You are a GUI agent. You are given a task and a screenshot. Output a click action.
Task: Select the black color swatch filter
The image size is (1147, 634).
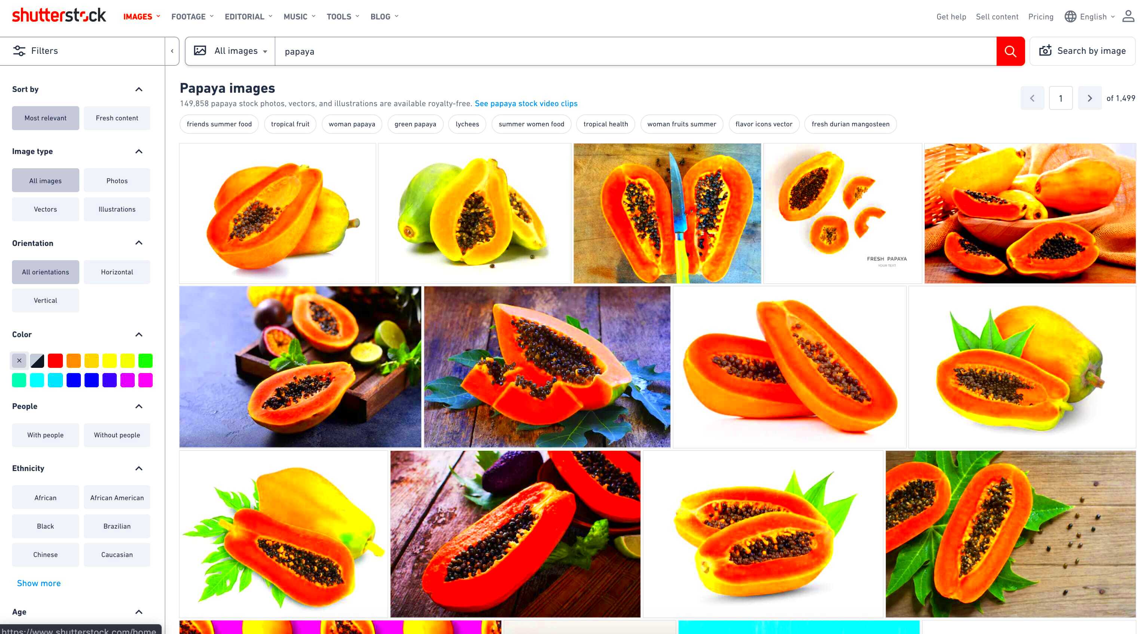(37, 360)
